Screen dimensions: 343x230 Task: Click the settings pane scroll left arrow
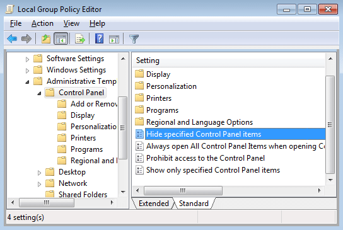click(137, 190)
